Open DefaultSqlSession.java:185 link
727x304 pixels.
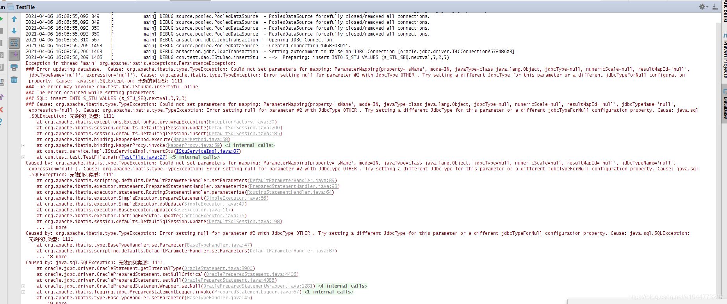[244, 134]
